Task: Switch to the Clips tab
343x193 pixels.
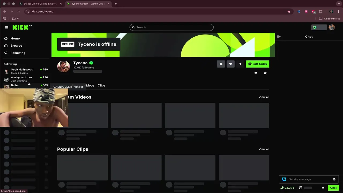Action: [101, 86]
